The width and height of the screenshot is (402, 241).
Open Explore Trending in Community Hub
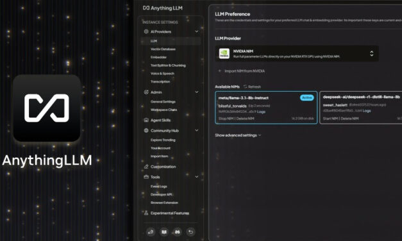coord(163,140)
